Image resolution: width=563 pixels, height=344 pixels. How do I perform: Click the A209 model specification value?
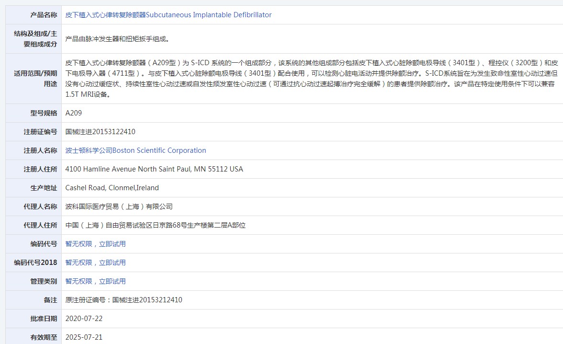coord(74,113)
